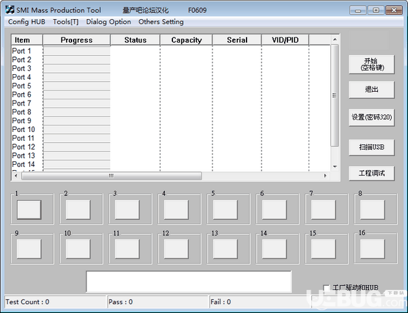Image resolution: width=408 pixels, height=313 pixels.
Task: Click the white message text box
Action: (189, 282)
